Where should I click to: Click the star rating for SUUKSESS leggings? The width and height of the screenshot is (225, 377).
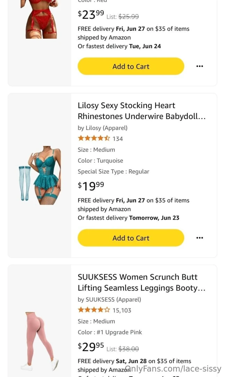tap(93, 310)
